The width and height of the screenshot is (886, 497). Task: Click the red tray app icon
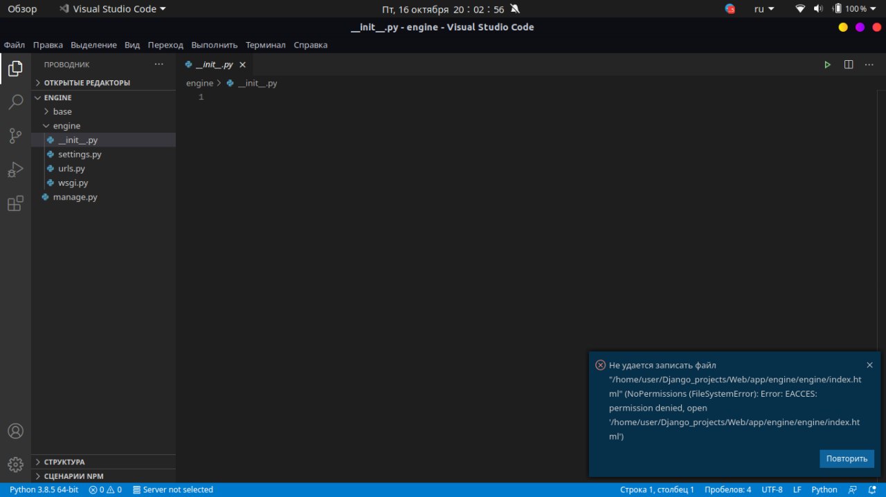pos(730,9)
